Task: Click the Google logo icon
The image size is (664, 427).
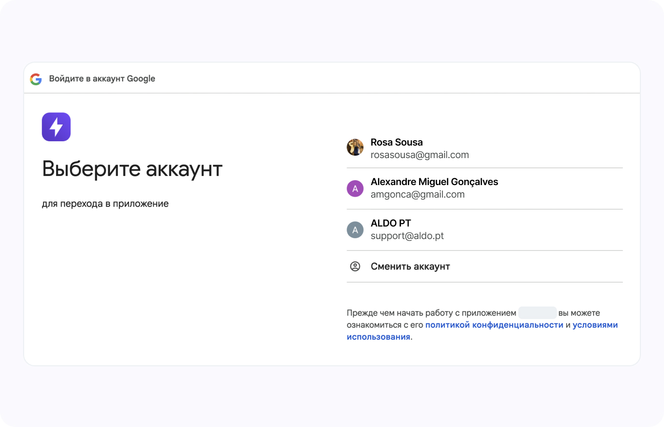Action: [36, 79]
